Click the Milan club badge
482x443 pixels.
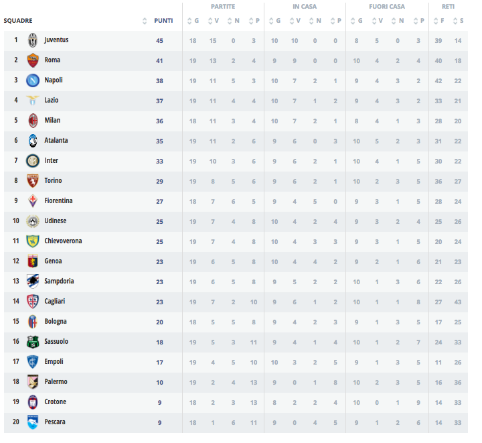[32, 121]
